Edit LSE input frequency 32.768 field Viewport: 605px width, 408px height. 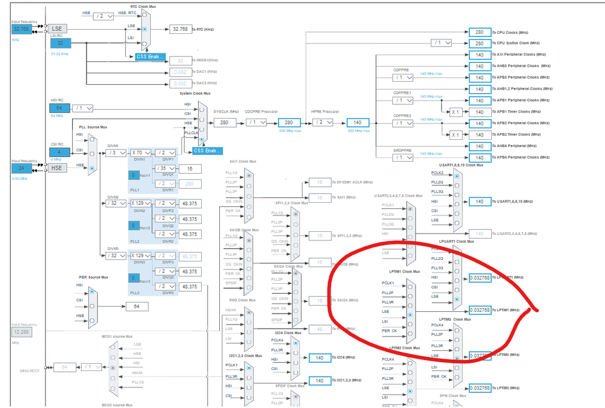(x=22, y=29)
